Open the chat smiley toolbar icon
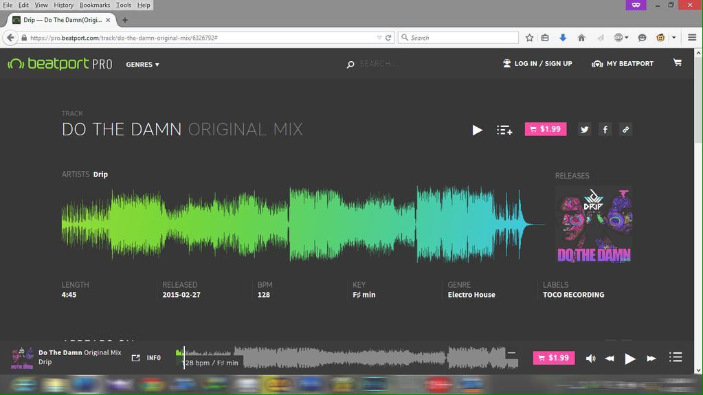This screenshot has height=395, width=703. (642, 38)
